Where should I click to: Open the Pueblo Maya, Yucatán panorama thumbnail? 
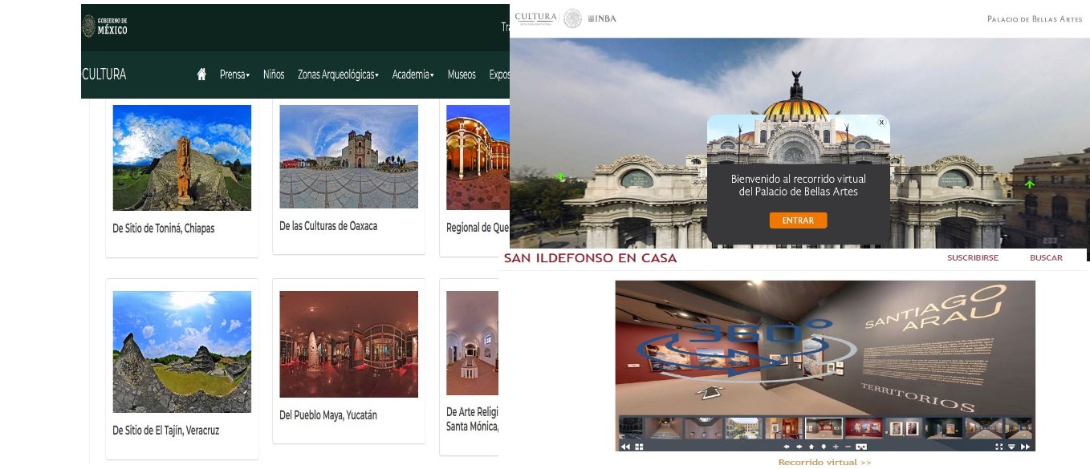point(348,344)
